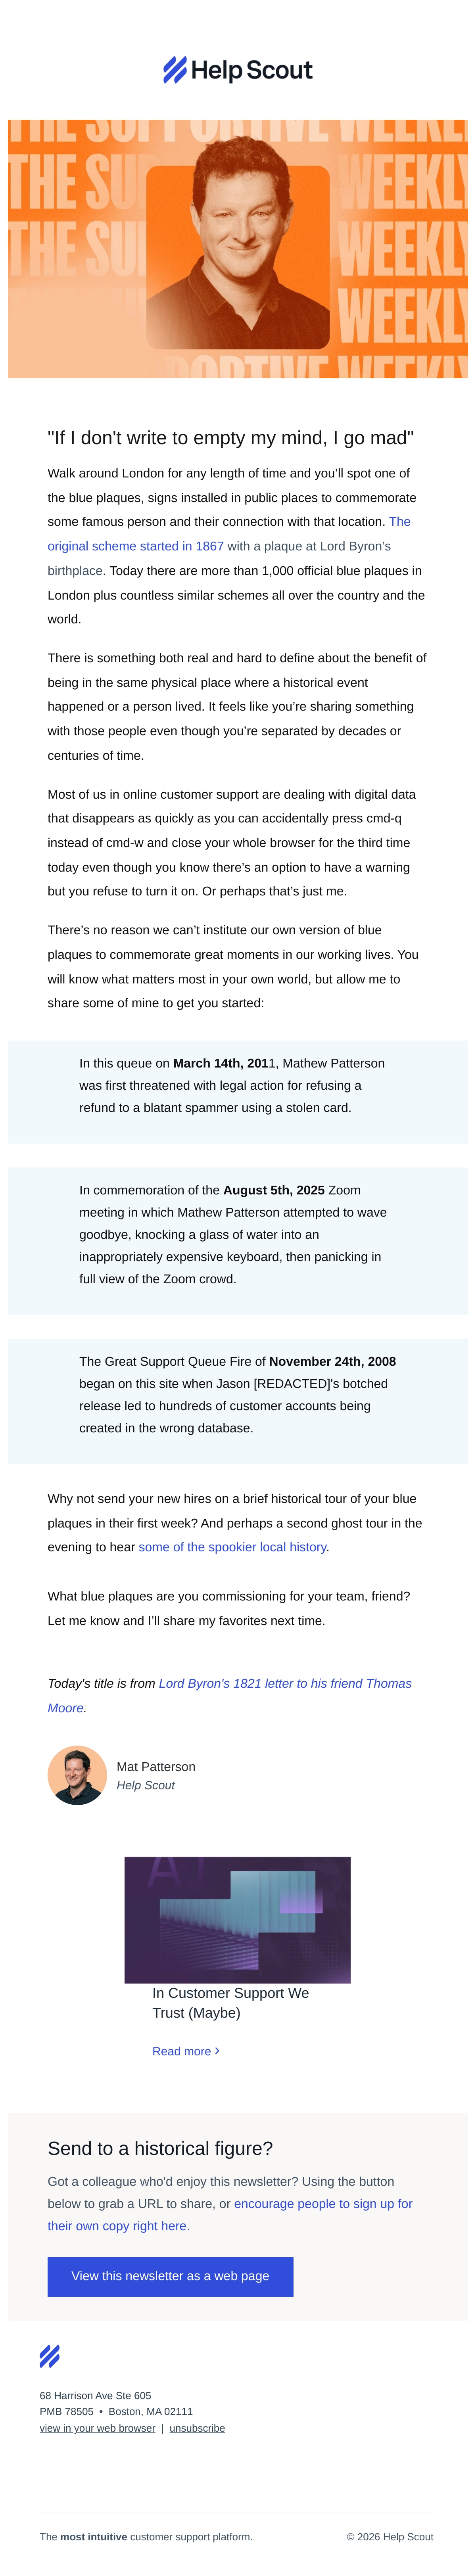This screenshot has width=476, height=2576.
Task: Click the Mat Patterson author name
Action: pos(156,1767)
